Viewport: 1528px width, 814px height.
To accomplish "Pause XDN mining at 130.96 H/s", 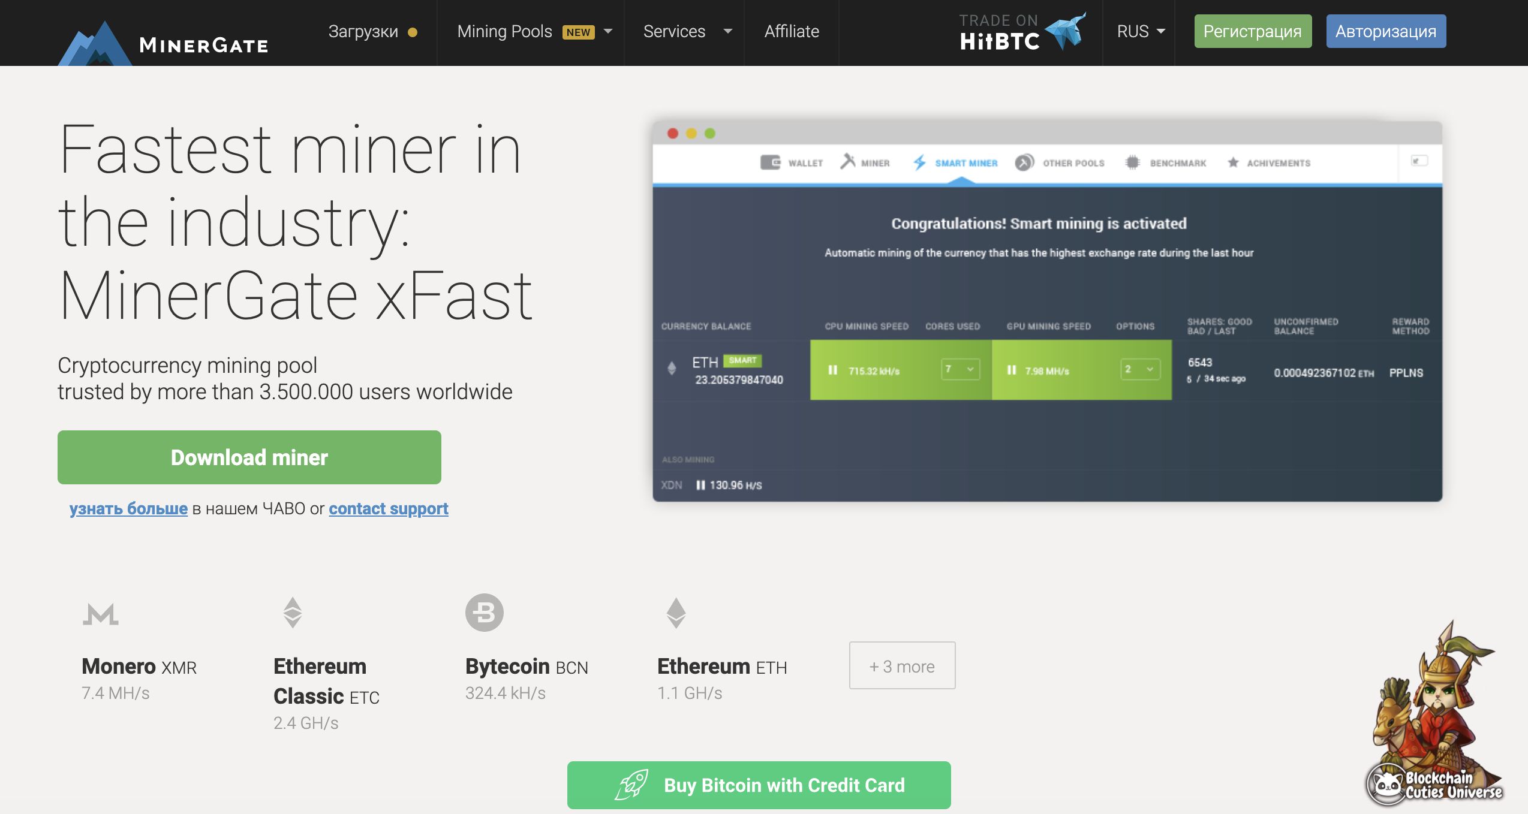I will click(700, 485).
